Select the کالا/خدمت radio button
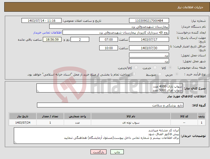The image size is (210, 159). (x=136, y=68)
